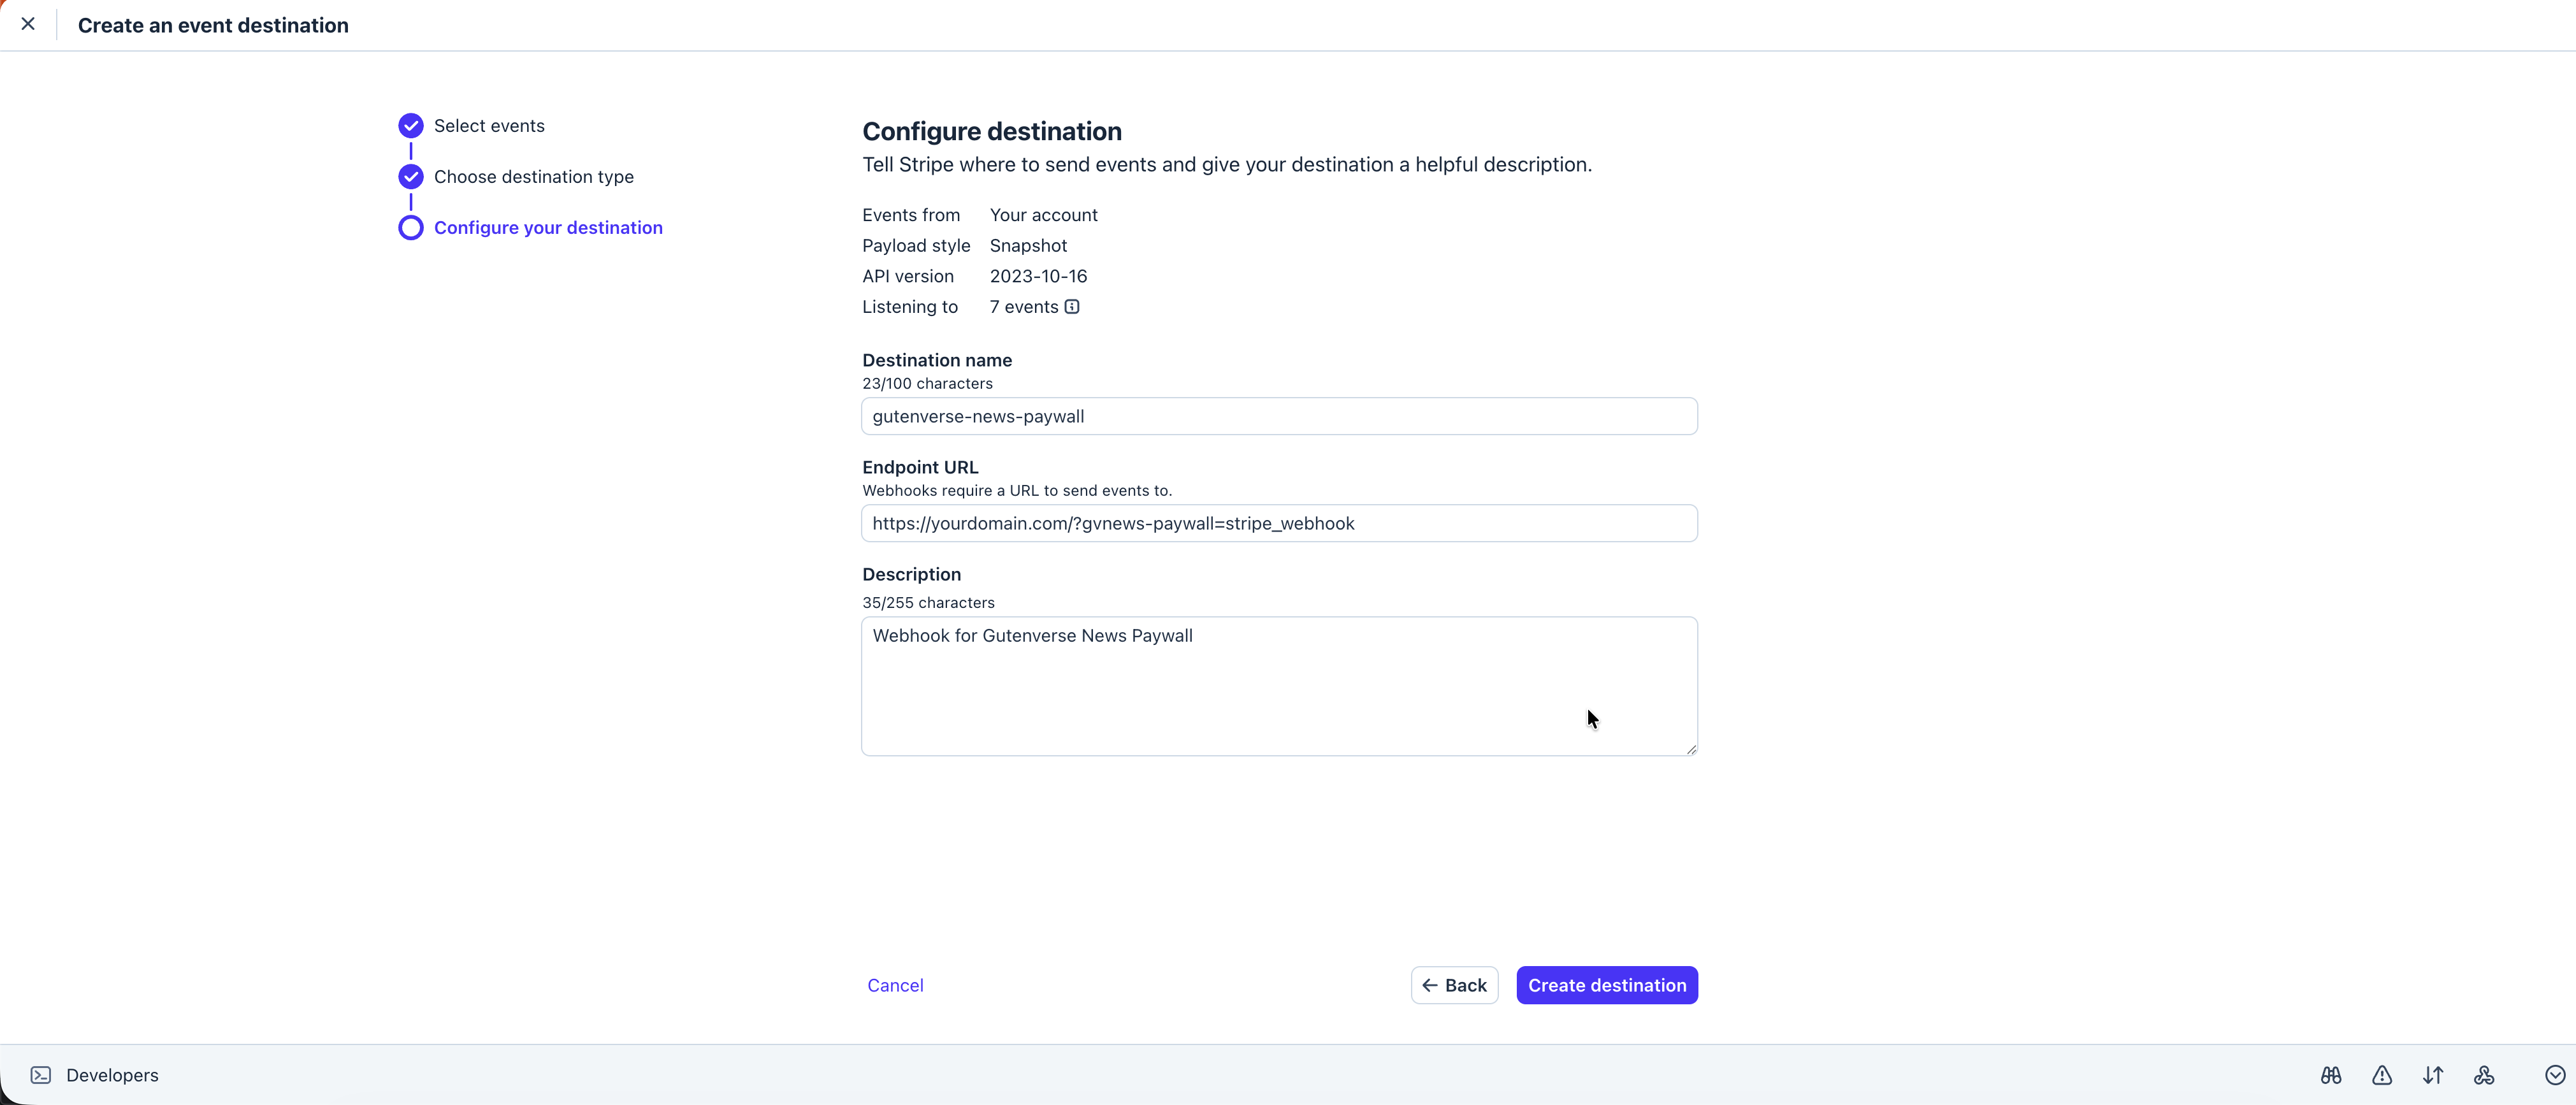Click the Create destination button

pyautogui.click(x=1607, y=985)
